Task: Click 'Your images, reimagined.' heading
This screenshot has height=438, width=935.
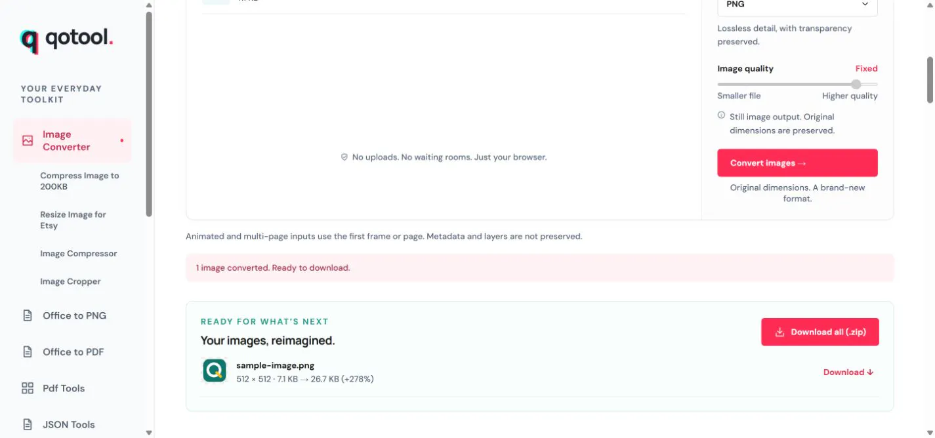Action: tap(268, 341)
